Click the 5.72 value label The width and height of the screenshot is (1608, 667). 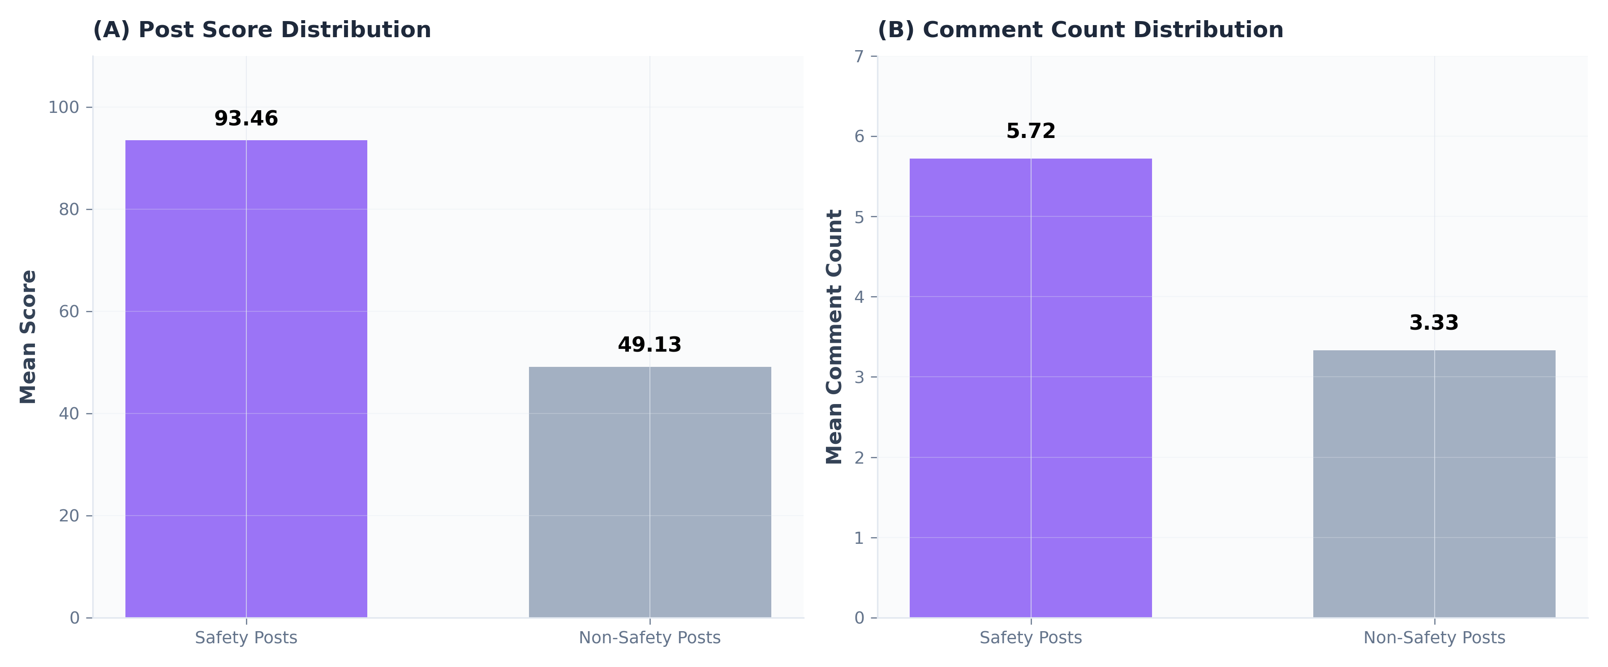pyautogui.click(x=1031, y=131)
